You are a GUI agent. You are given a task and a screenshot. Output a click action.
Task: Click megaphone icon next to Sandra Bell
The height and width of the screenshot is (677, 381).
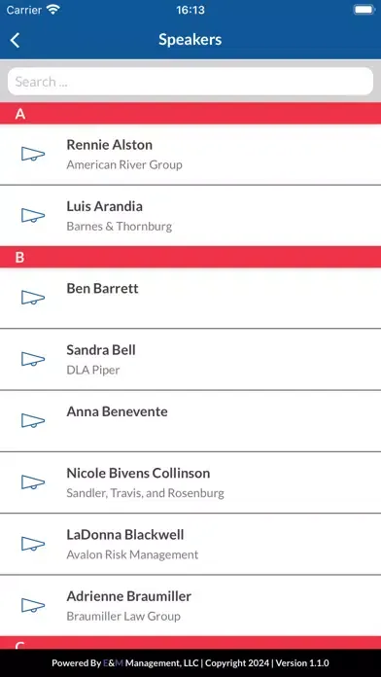point(33,359)
